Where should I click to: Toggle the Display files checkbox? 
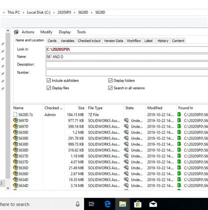[x=49, y=88]
